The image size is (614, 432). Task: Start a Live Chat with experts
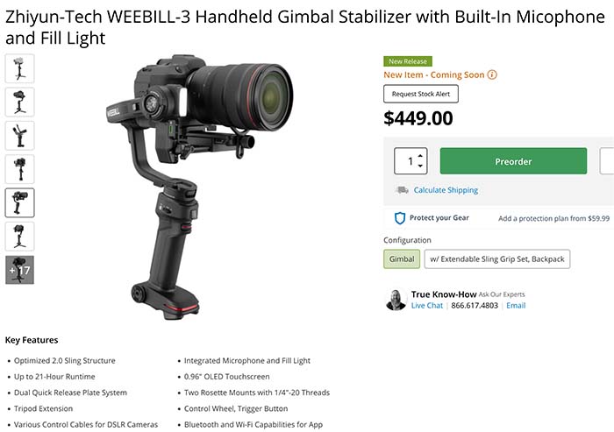click(x=427, y=306)
